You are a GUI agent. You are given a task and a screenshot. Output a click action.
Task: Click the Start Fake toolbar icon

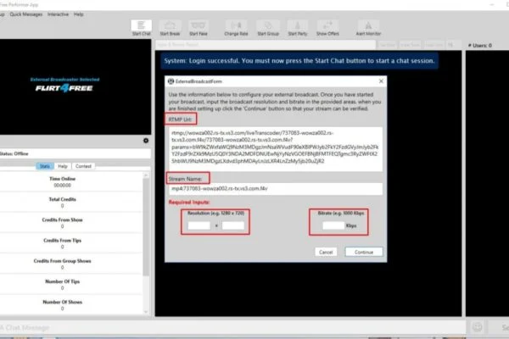point(198,28)
